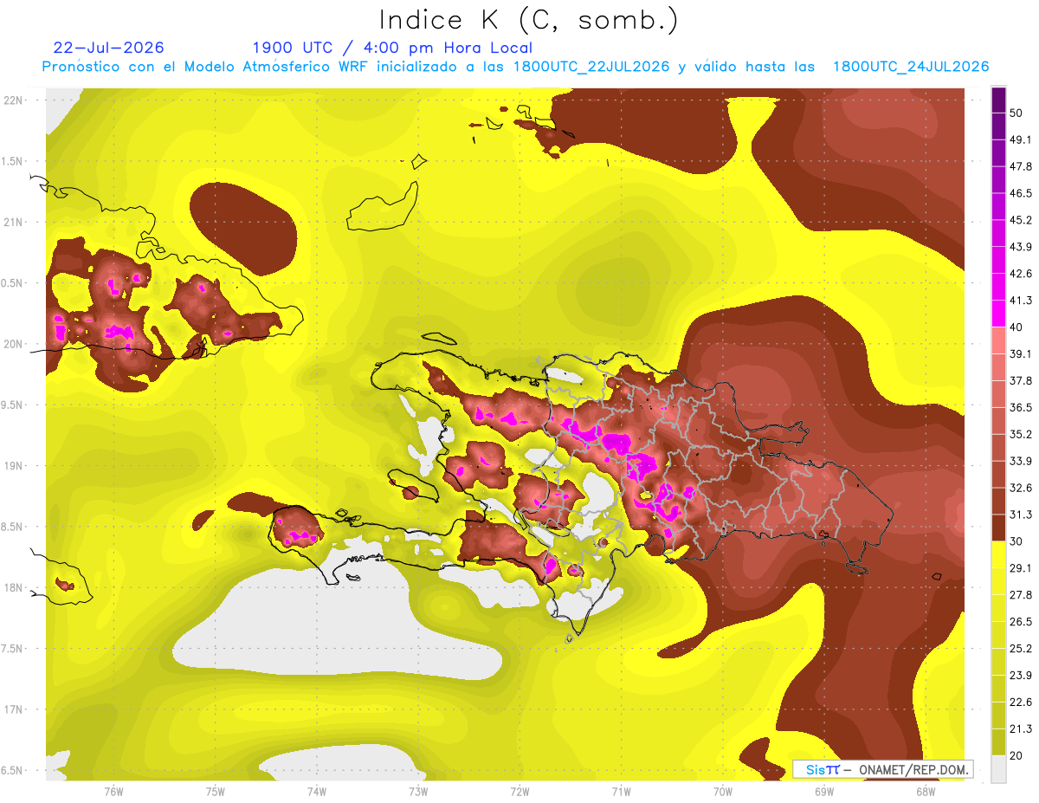This screenshot has width=1039, height=803.
Task: Click the legend value "26.5"
Action: 1021,621
